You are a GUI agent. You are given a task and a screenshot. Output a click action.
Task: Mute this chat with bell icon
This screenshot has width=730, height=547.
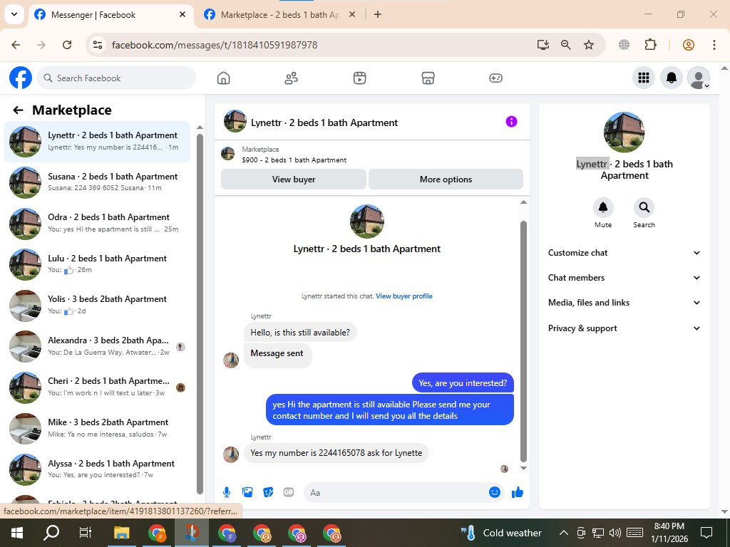[x=603, y=207]
